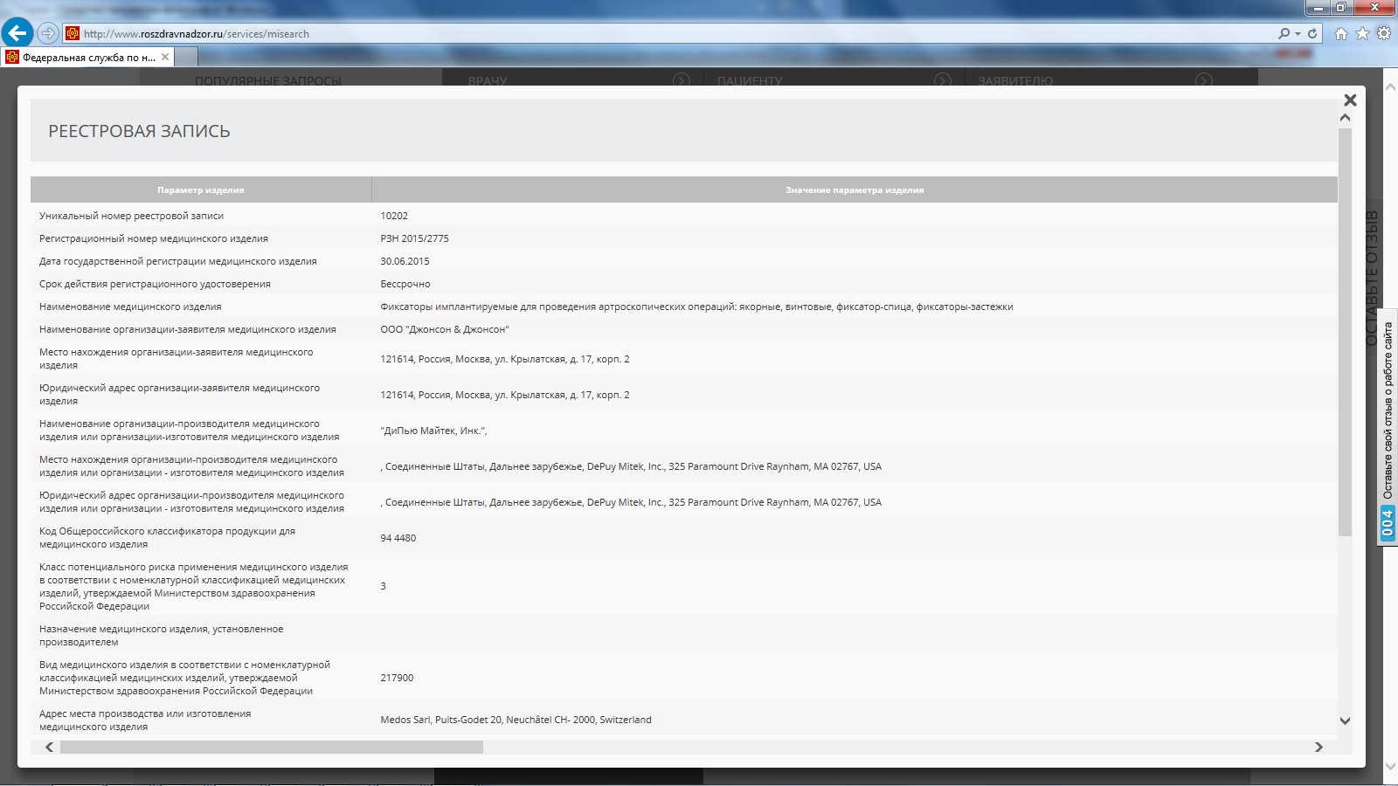Click the Назначение медицинского изделия label
The width and height of the screenshot is (1398, 786).
161,635
